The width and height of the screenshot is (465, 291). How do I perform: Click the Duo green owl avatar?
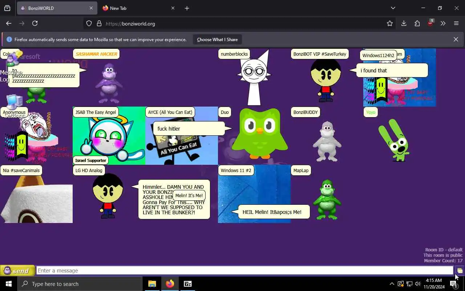point(259,134)
